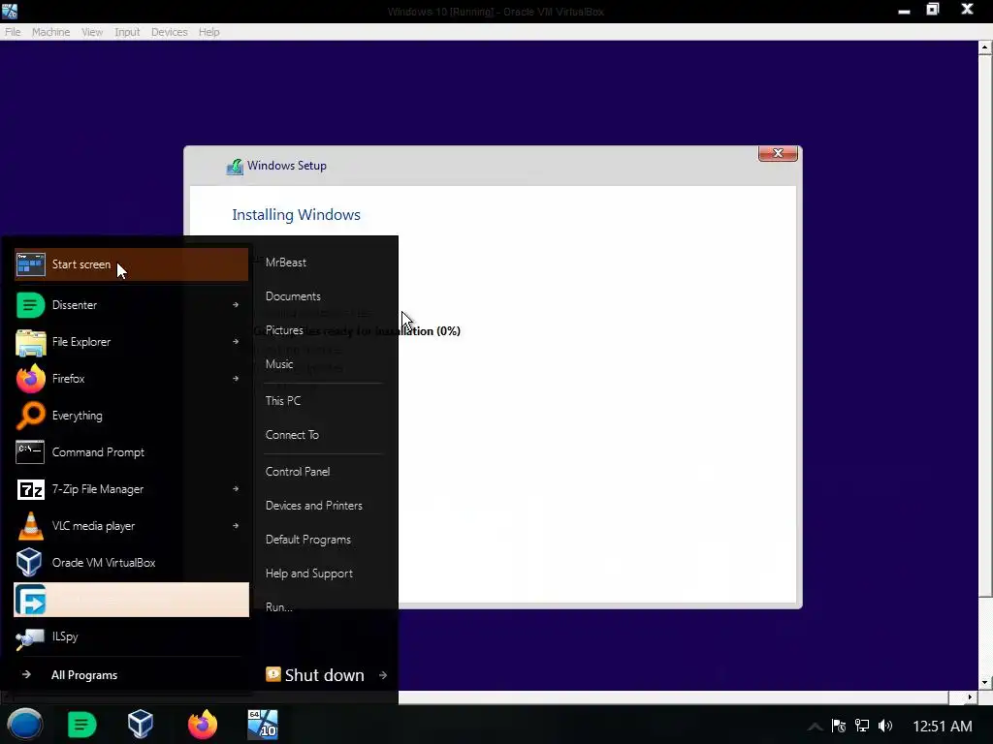Open Firefox from the taskbar
This screenshot has height=744, width=993.
(203, 725)
